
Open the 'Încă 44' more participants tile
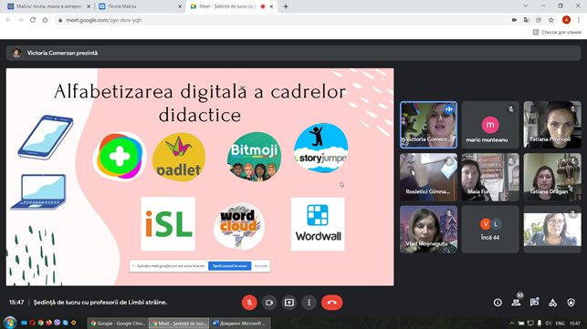pos(490,229)
